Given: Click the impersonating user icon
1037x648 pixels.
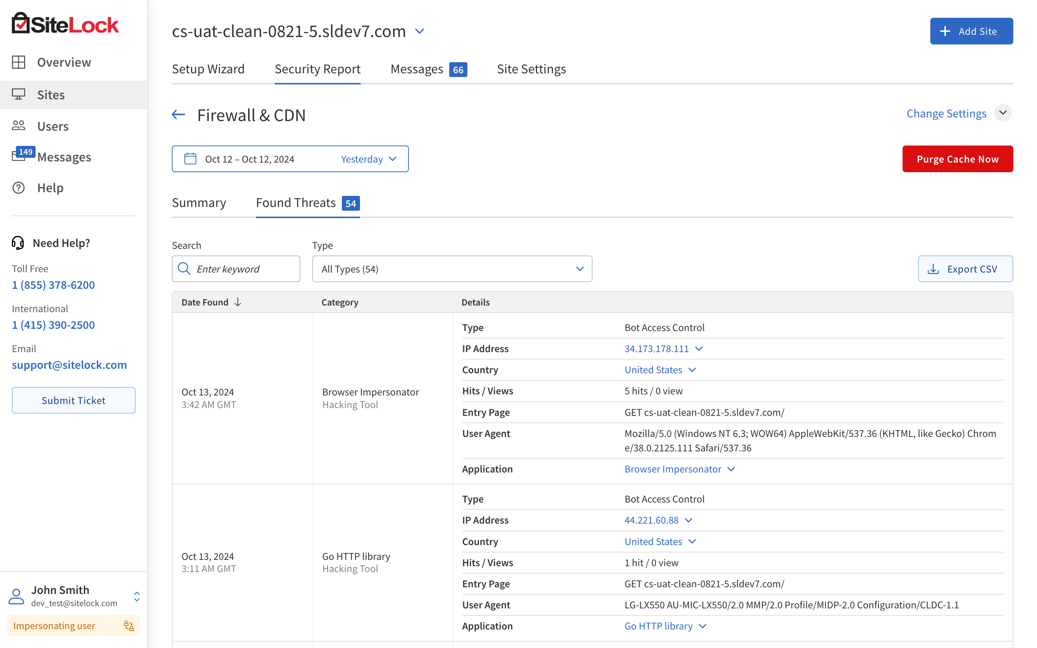Looking at the screenshot, I should [129, 626].
